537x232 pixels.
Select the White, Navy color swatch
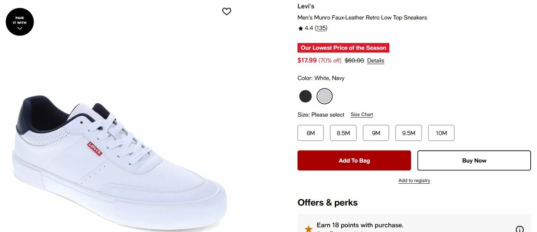point(325,96)
